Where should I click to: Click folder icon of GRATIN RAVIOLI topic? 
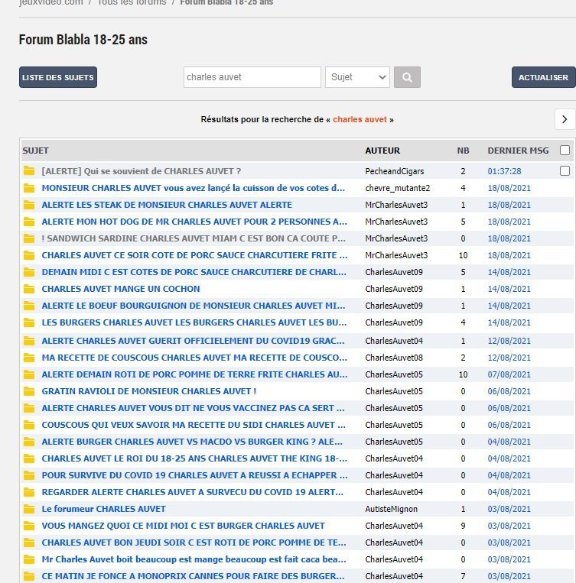(x=29, y=391)
